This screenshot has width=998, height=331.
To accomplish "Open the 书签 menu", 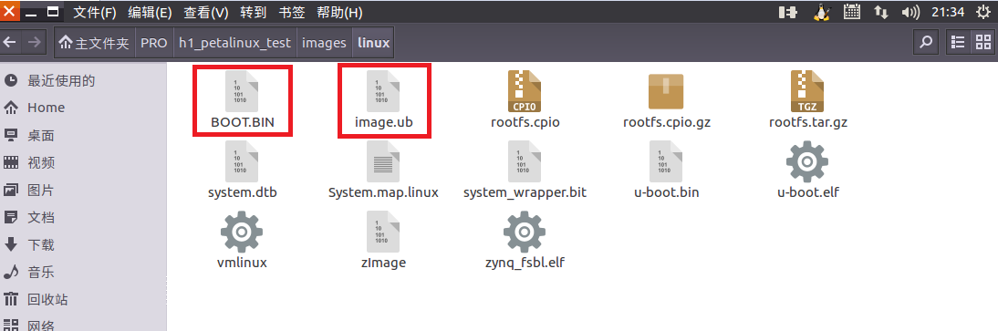I will coord(292,12).
